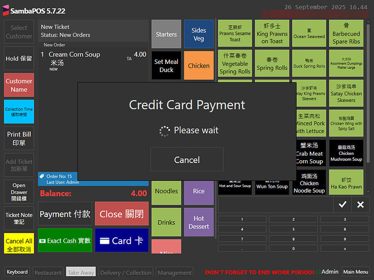Go to Delivery / Collection tab

click(125, 272)
